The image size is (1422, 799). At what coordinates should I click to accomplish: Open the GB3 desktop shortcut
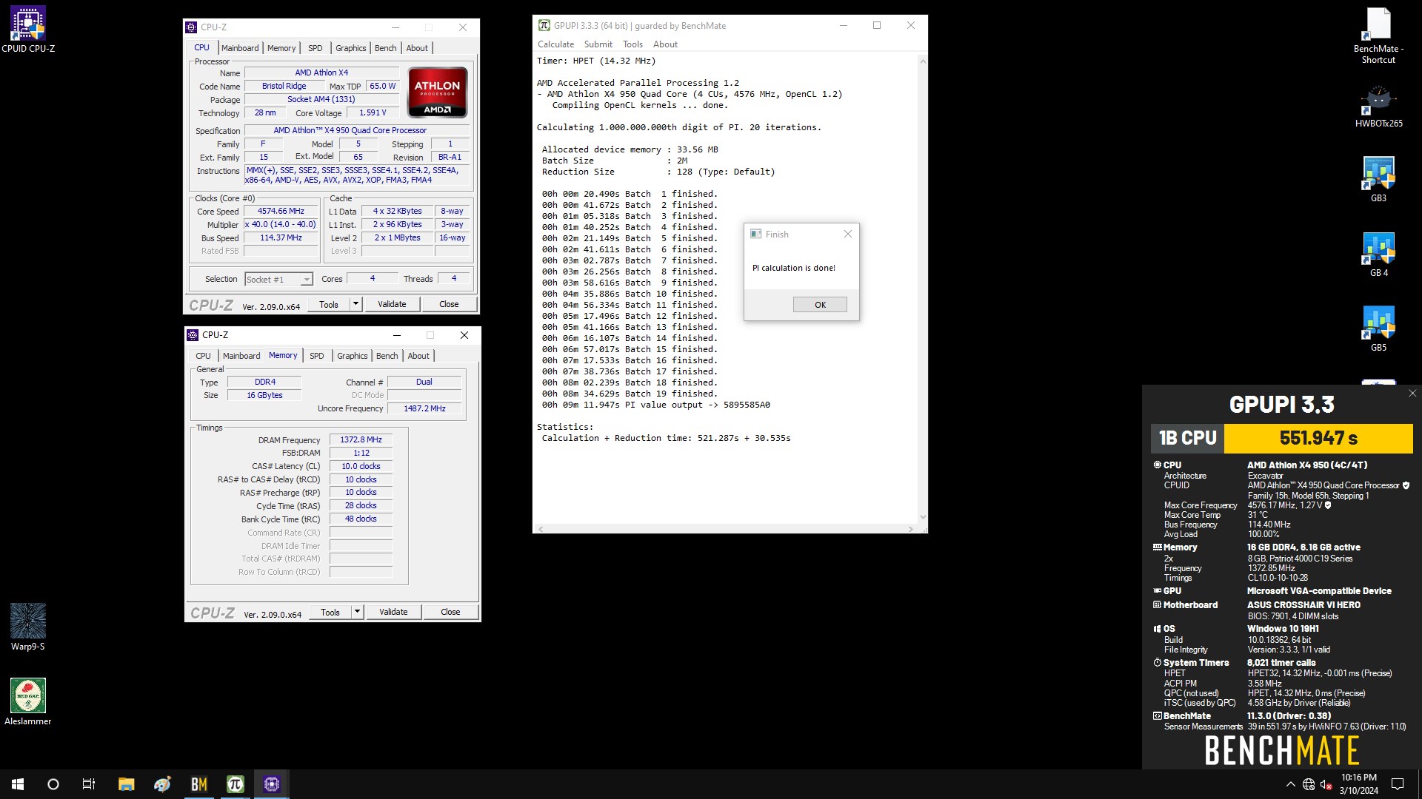pyautogui.click(x=1378, y=179)
